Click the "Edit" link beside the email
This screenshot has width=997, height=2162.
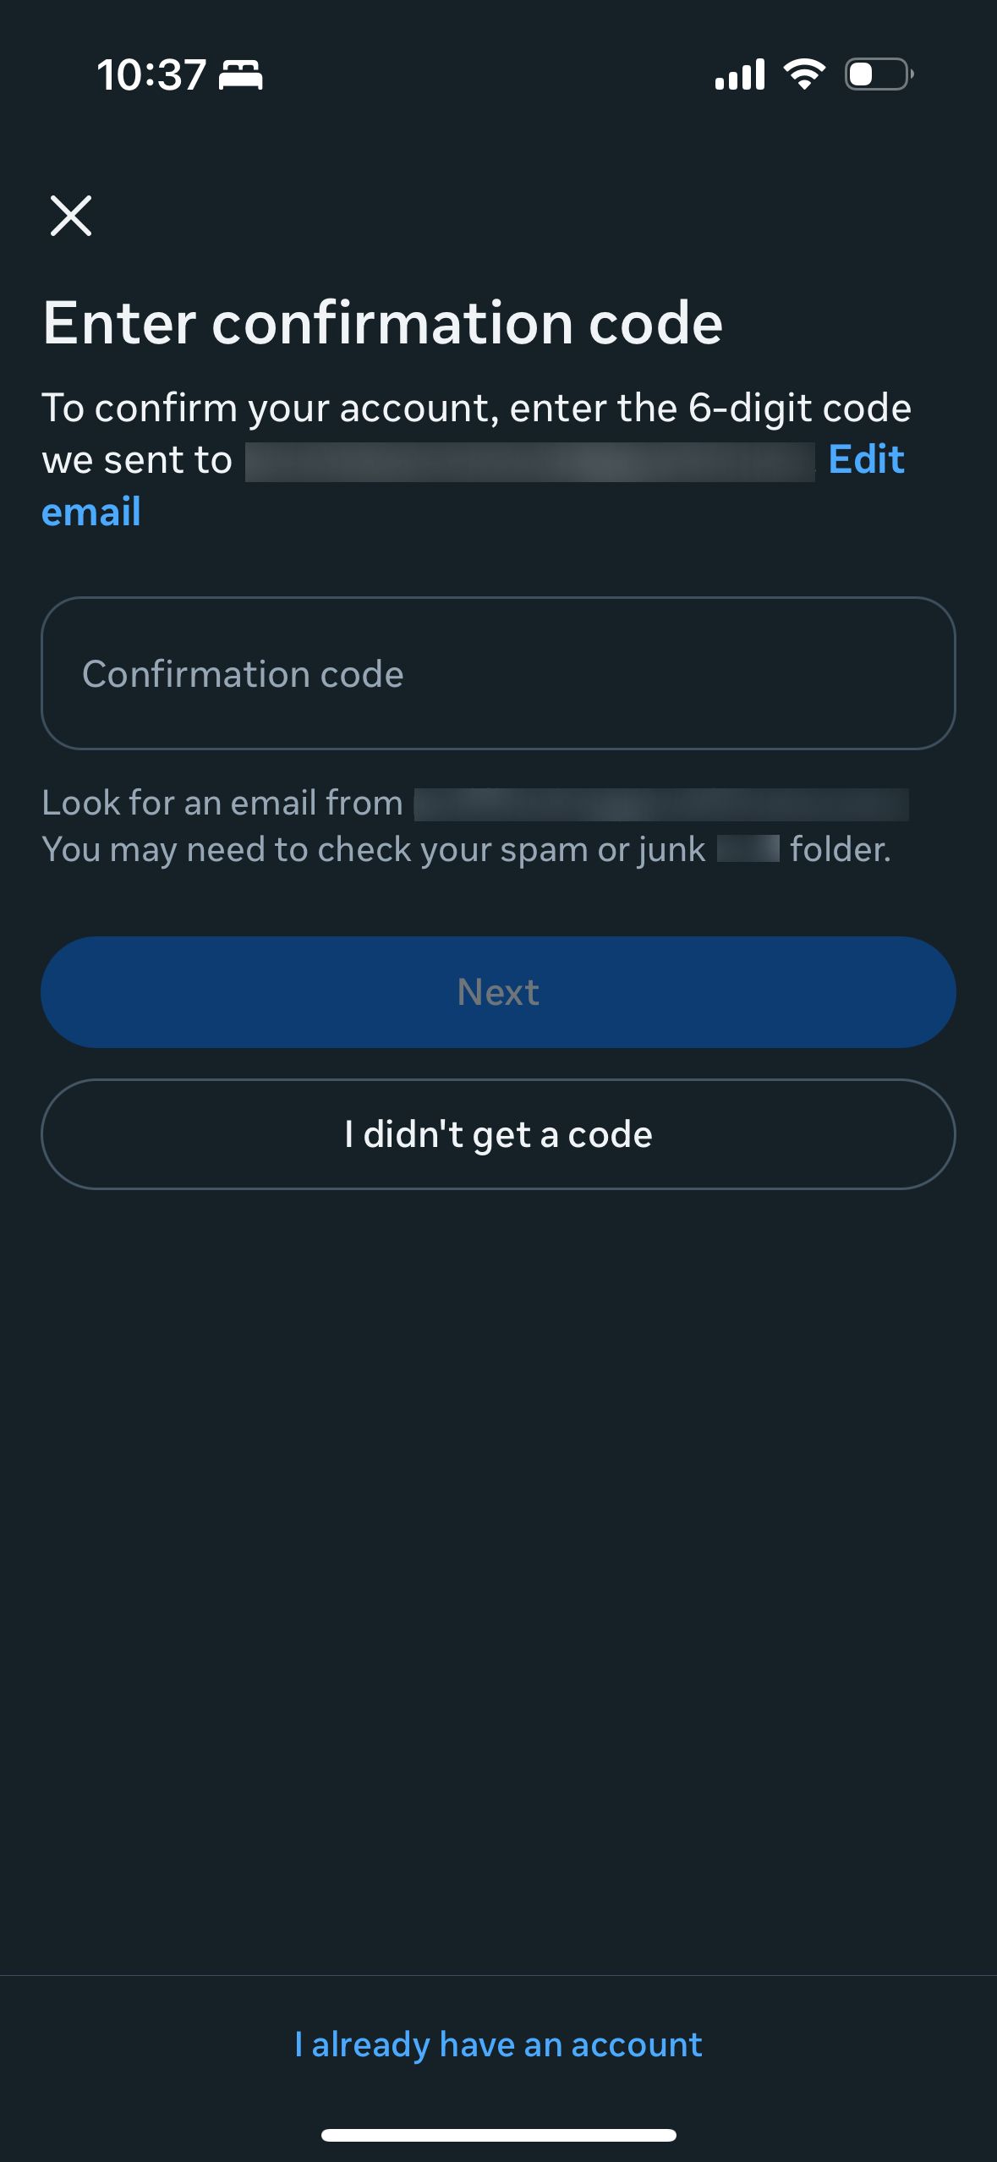pos(866,460)
